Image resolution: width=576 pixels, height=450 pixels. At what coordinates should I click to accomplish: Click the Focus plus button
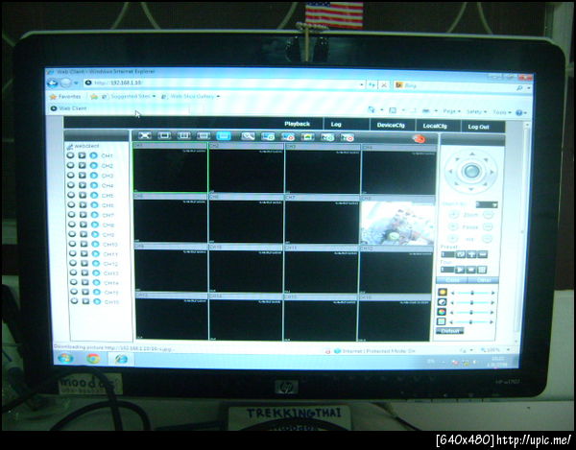pos(454,226)
